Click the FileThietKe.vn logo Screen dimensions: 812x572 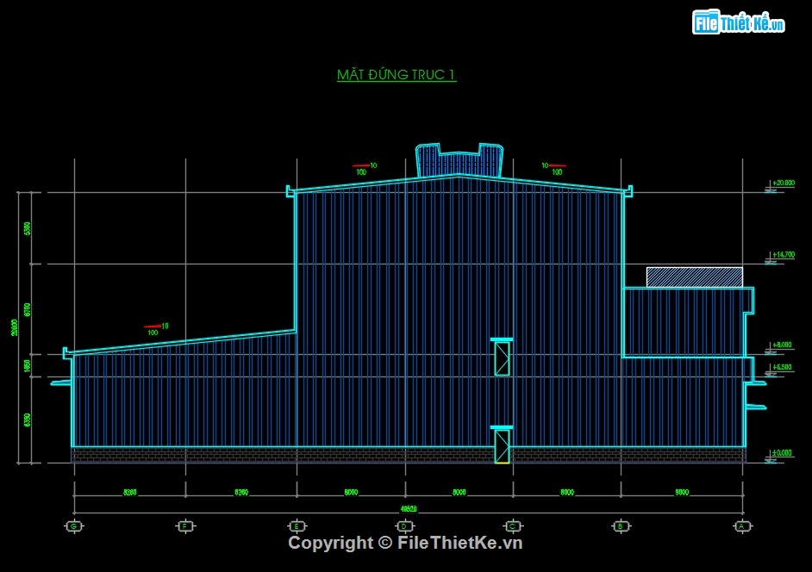[739, 23]
